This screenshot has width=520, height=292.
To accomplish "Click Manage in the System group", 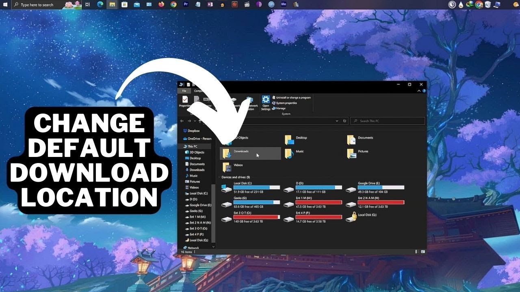I will (x=279, y=108).
